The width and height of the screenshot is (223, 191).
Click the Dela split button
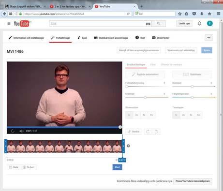pyautogui.click(x=14, y=167)
